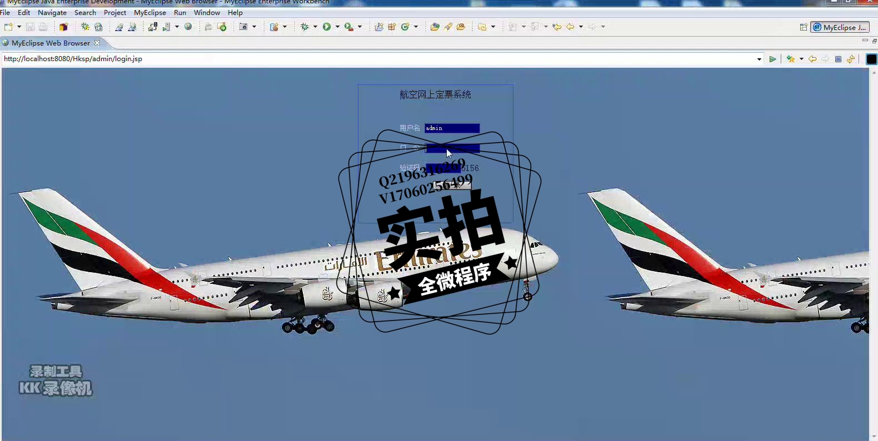Viewport: 878px width, 441px height.
Task: Click the black square browser toolbar icon
Action: click(x=871, y=59)
